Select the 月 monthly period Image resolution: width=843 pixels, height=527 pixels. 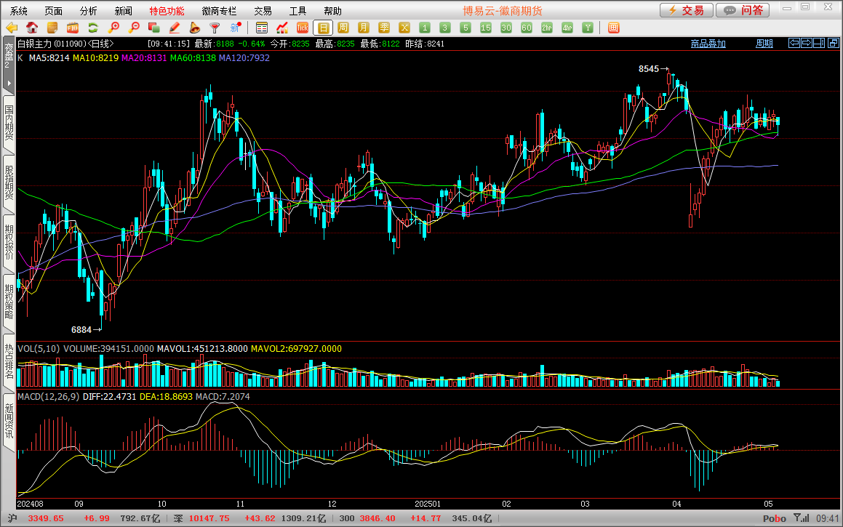coord(364,28)
